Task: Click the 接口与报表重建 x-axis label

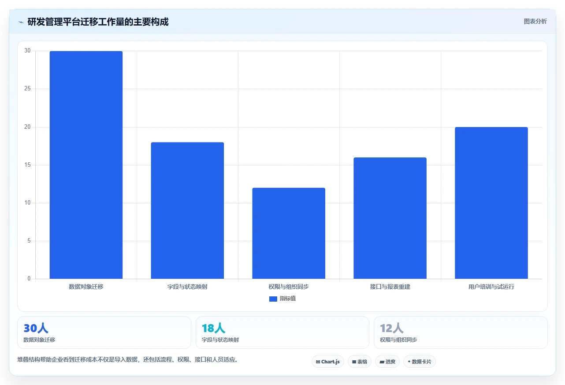Action: pyautogui.click(x=390, y=287)
